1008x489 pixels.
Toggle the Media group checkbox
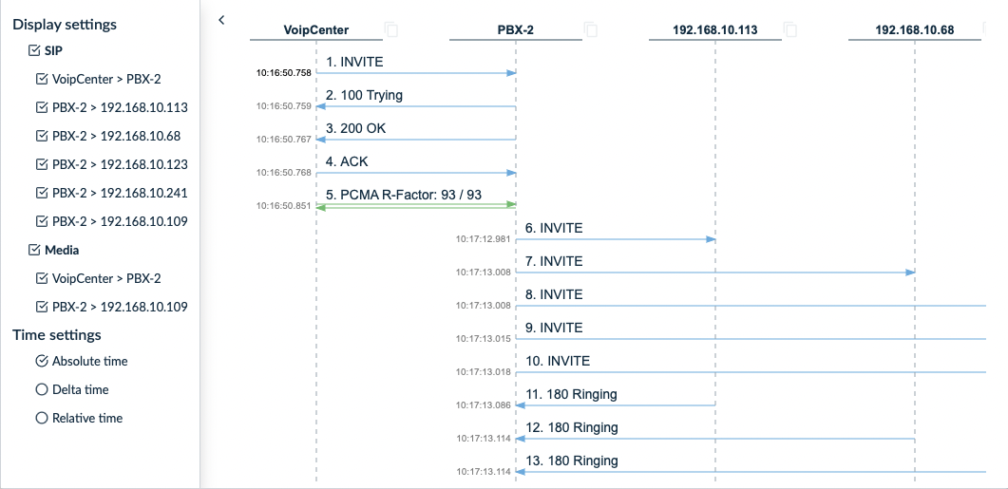point(35,250)
